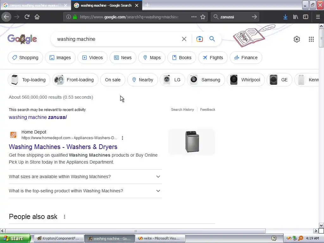Select the GE brand chip
Image resolution: width=324 pixels, height=243 pixels.
279,80
